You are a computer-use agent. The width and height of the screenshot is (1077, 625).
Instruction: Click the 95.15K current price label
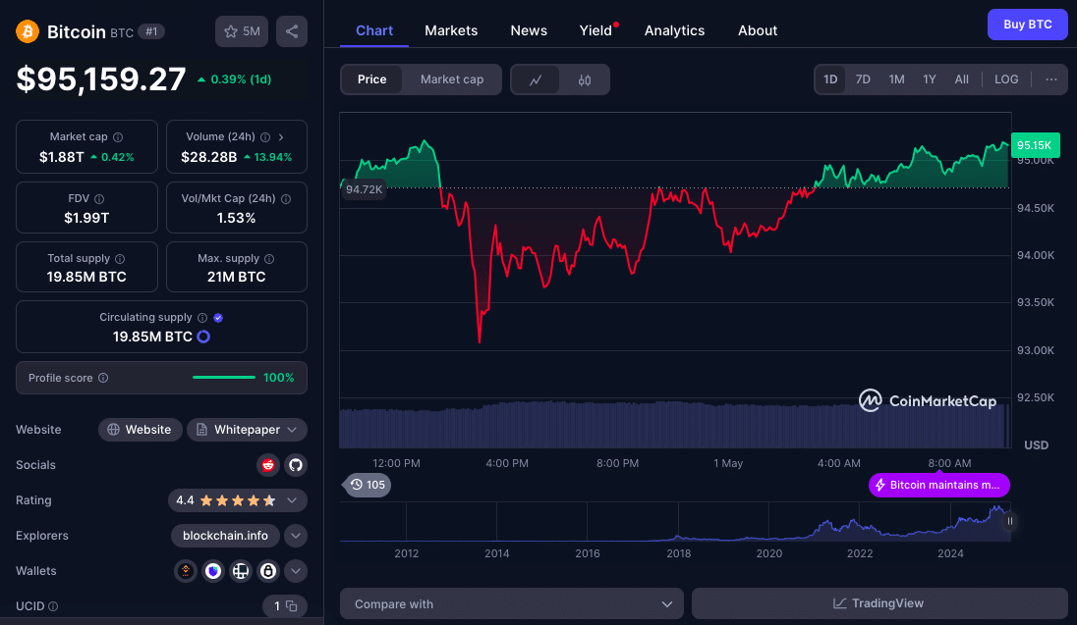click(x=1035, y=145)
